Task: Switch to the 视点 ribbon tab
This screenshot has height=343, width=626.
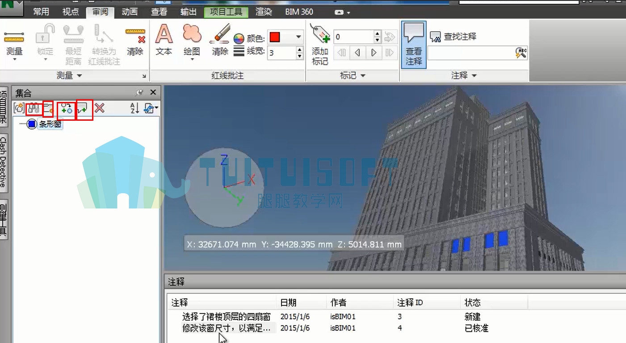Action: [x=71, y=12]
